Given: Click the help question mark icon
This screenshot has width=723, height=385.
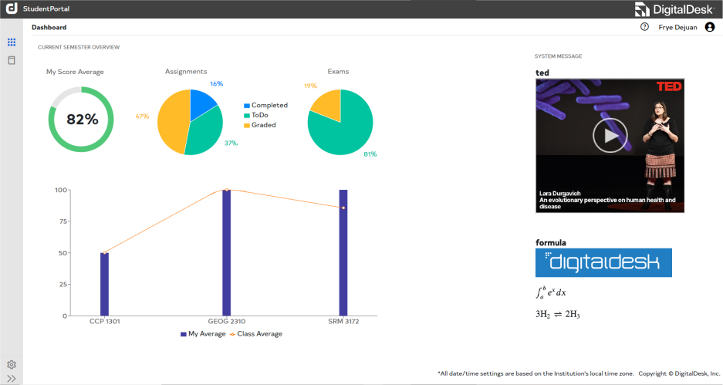Looking at the screenshot, I should pos(644,27).
